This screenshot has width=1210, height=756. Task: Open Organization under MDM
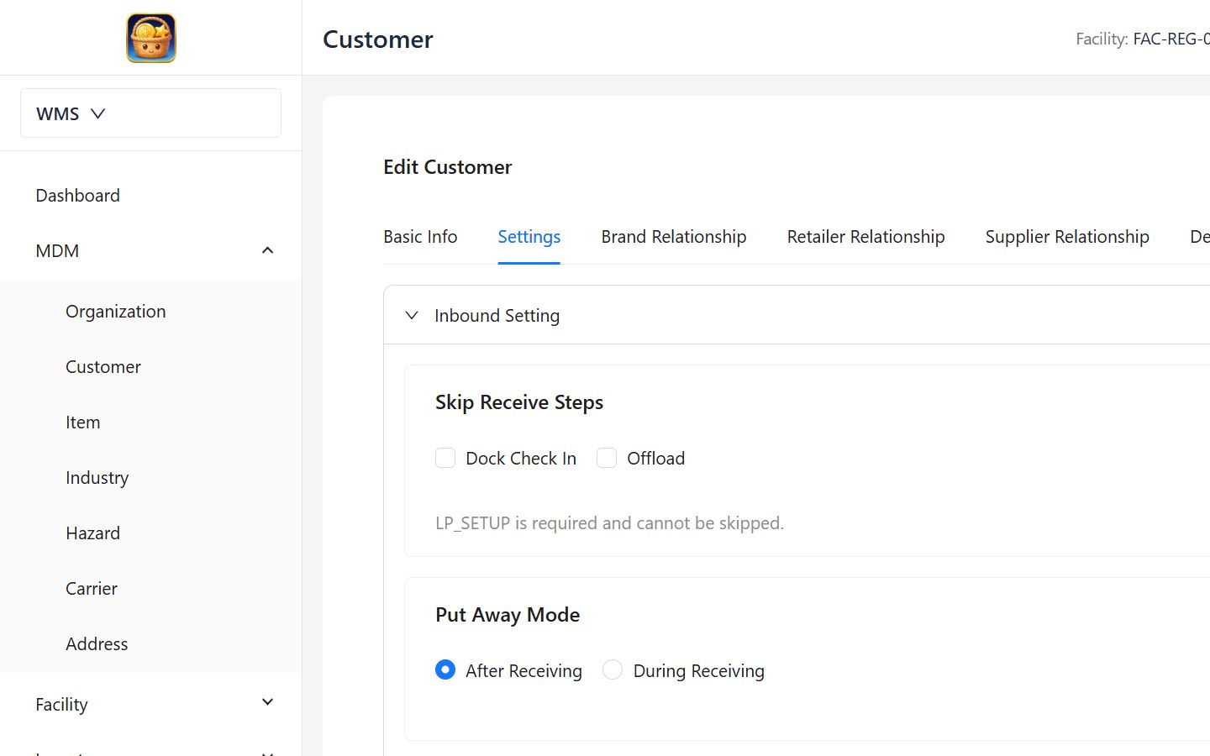[x=115, y=311]
